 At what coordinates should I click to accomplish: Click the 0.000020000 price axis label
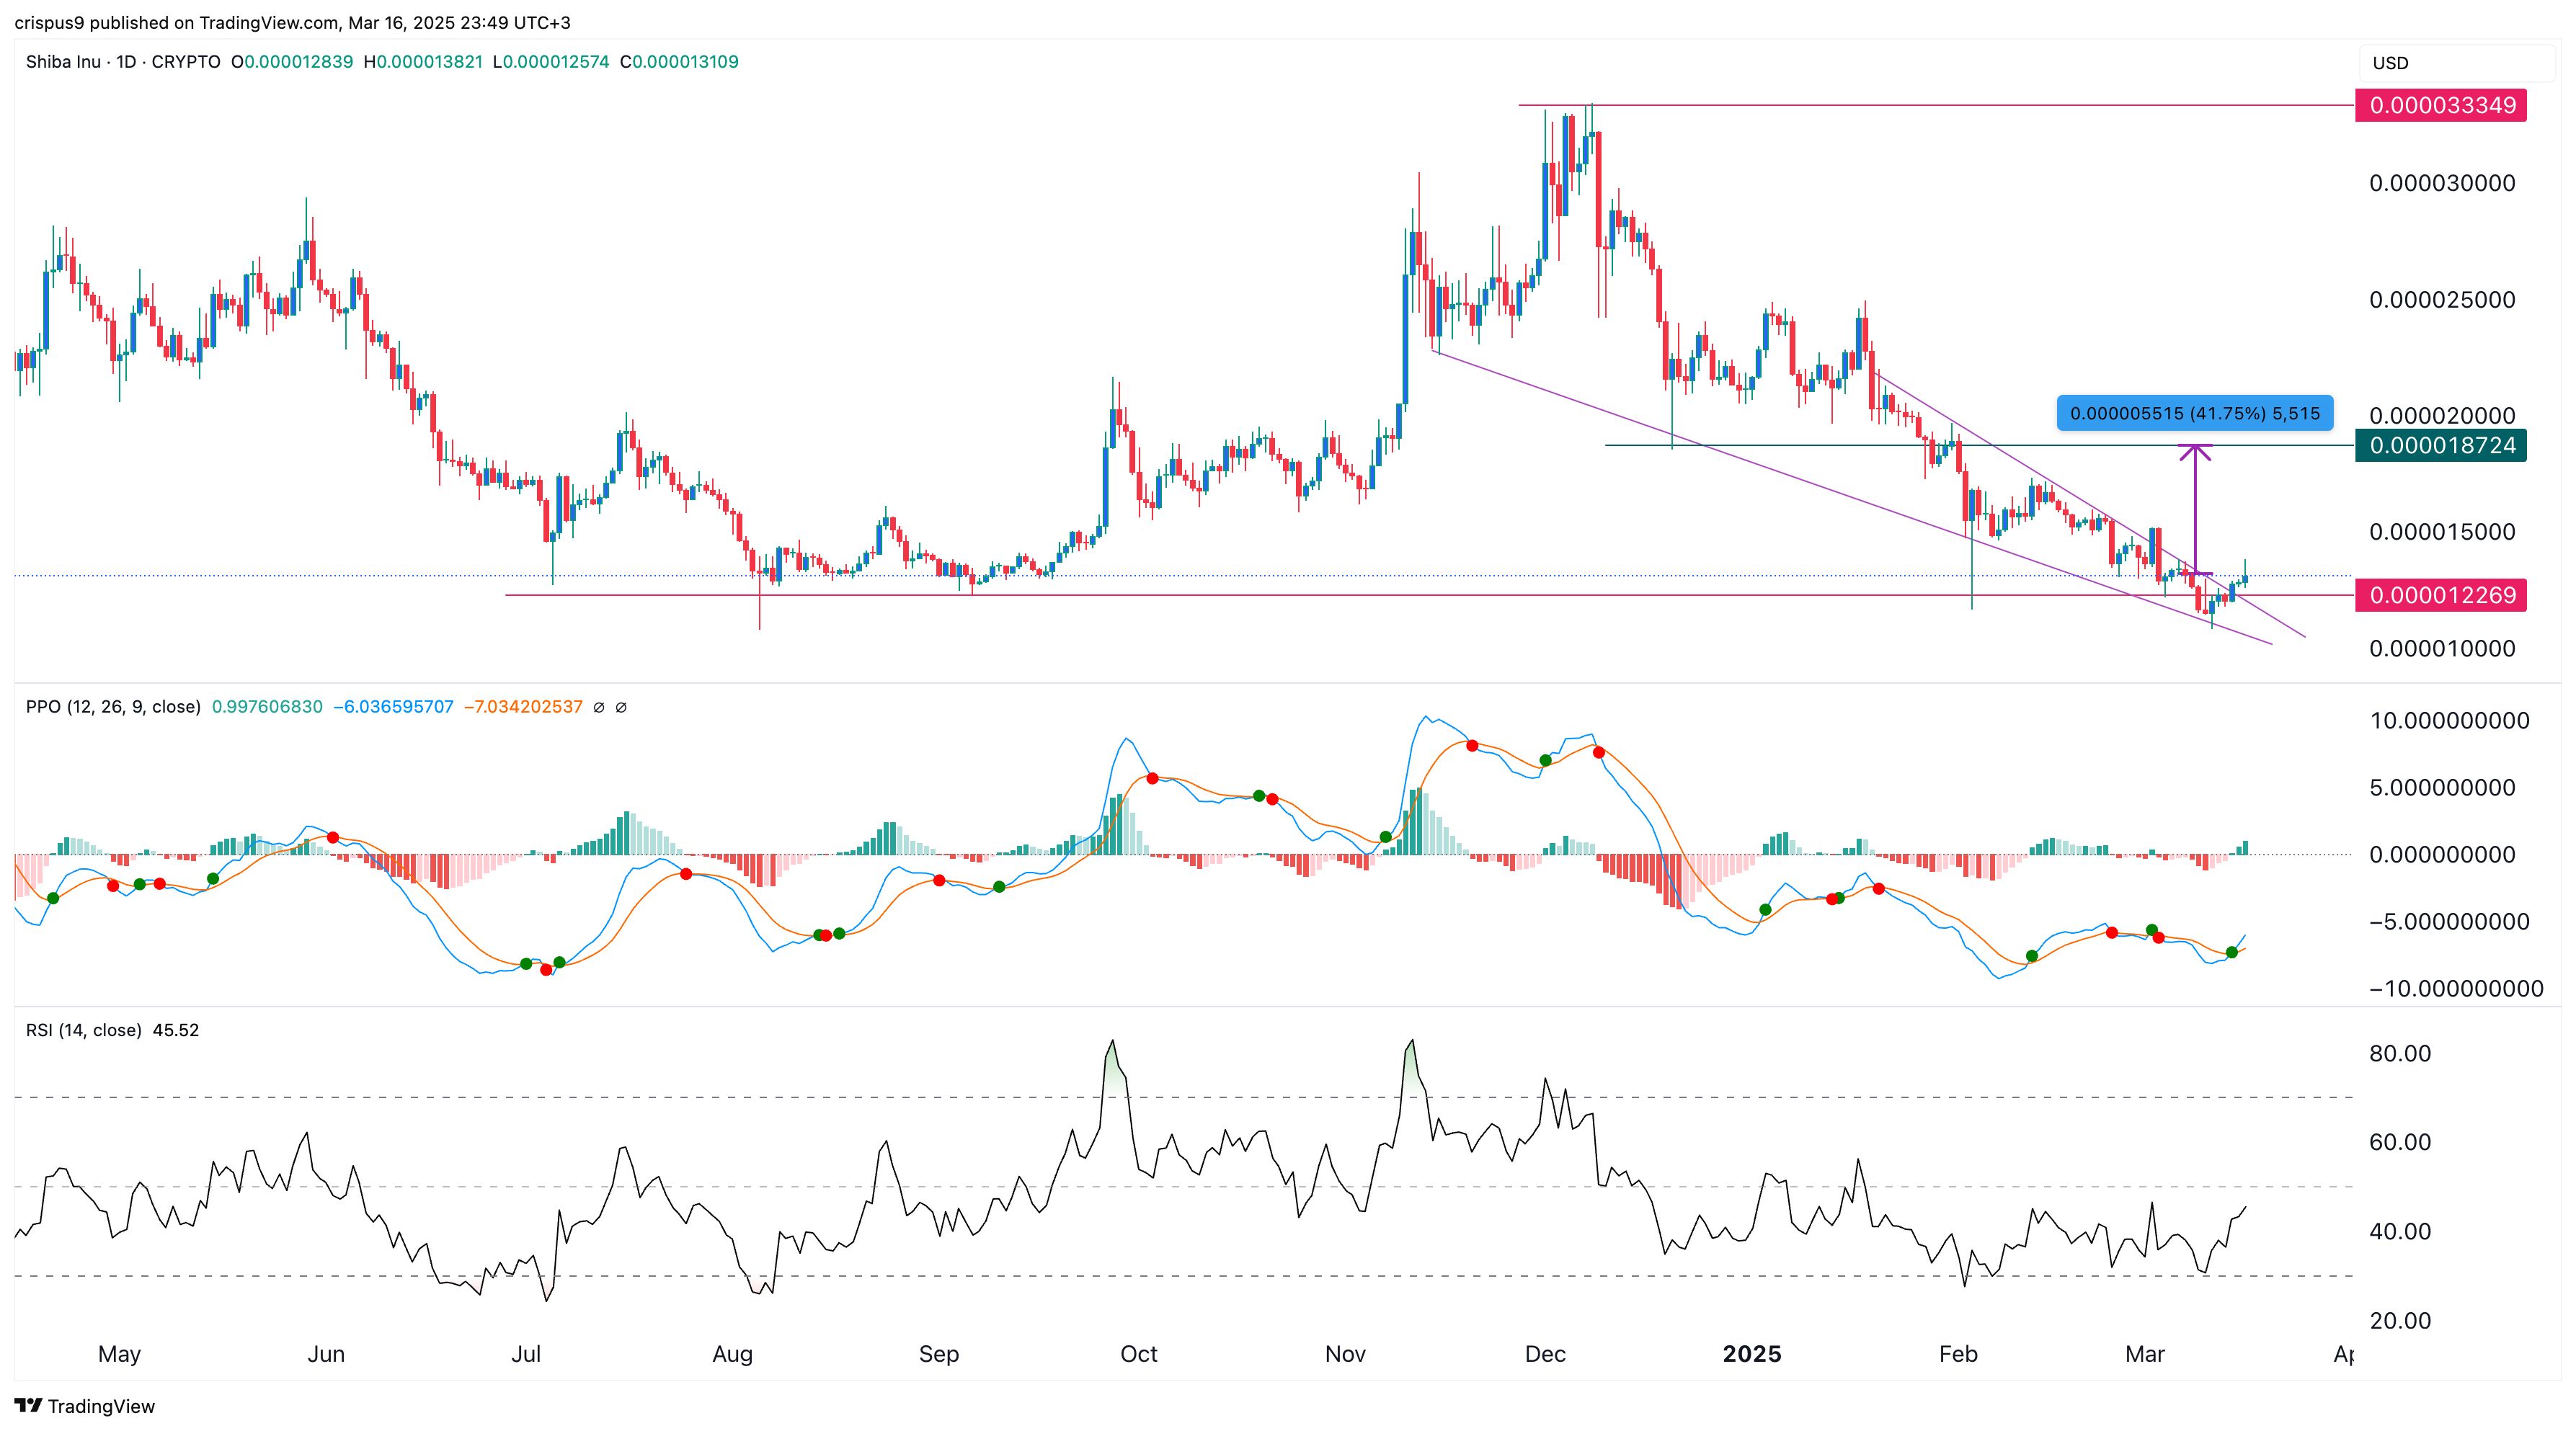click(x=2442, y=416)
